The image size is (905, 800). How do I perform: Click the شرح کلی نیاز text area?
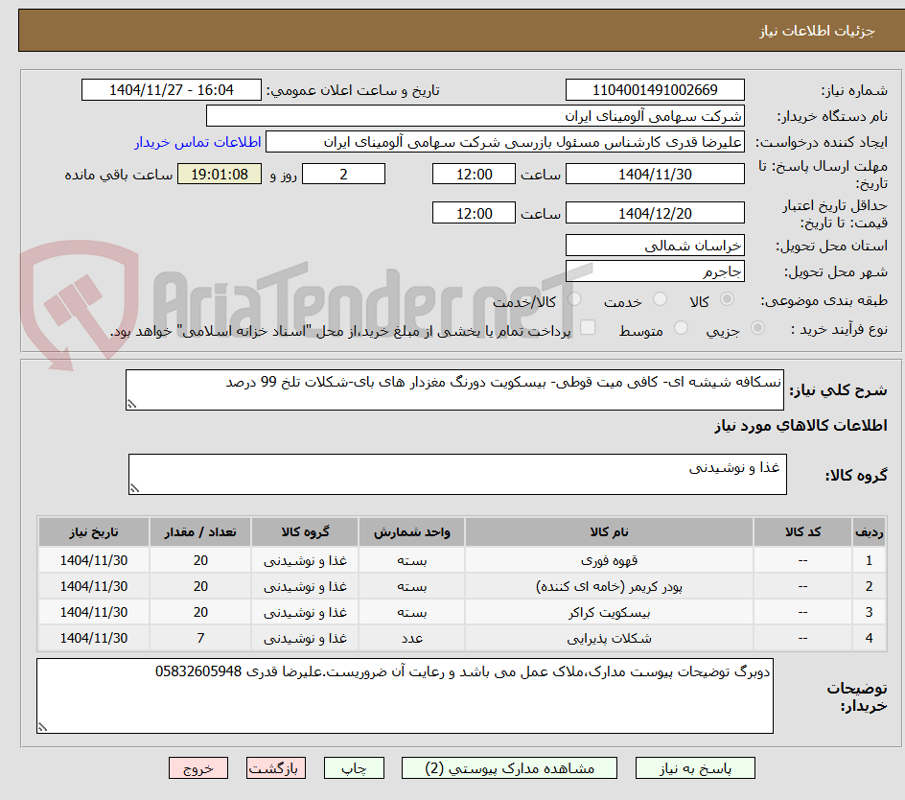point(454,389)
